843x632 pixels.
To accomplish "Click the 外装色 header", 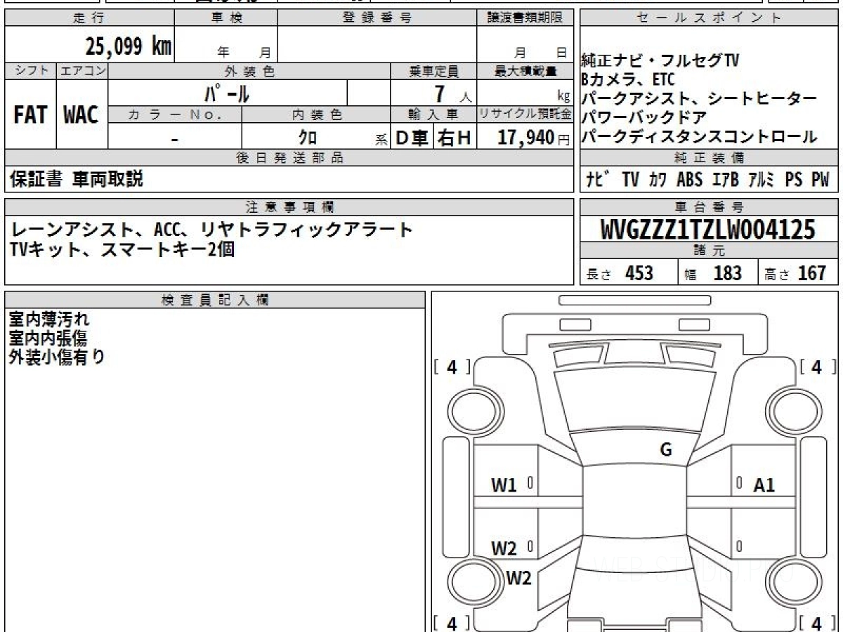I will click(x=249, y=71).
